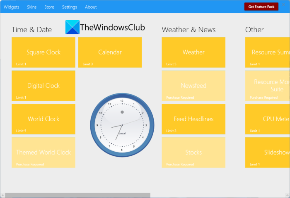Viewport: 290px width, 198px height.
Task: Click the Time & Date heading
Action: 31,30
